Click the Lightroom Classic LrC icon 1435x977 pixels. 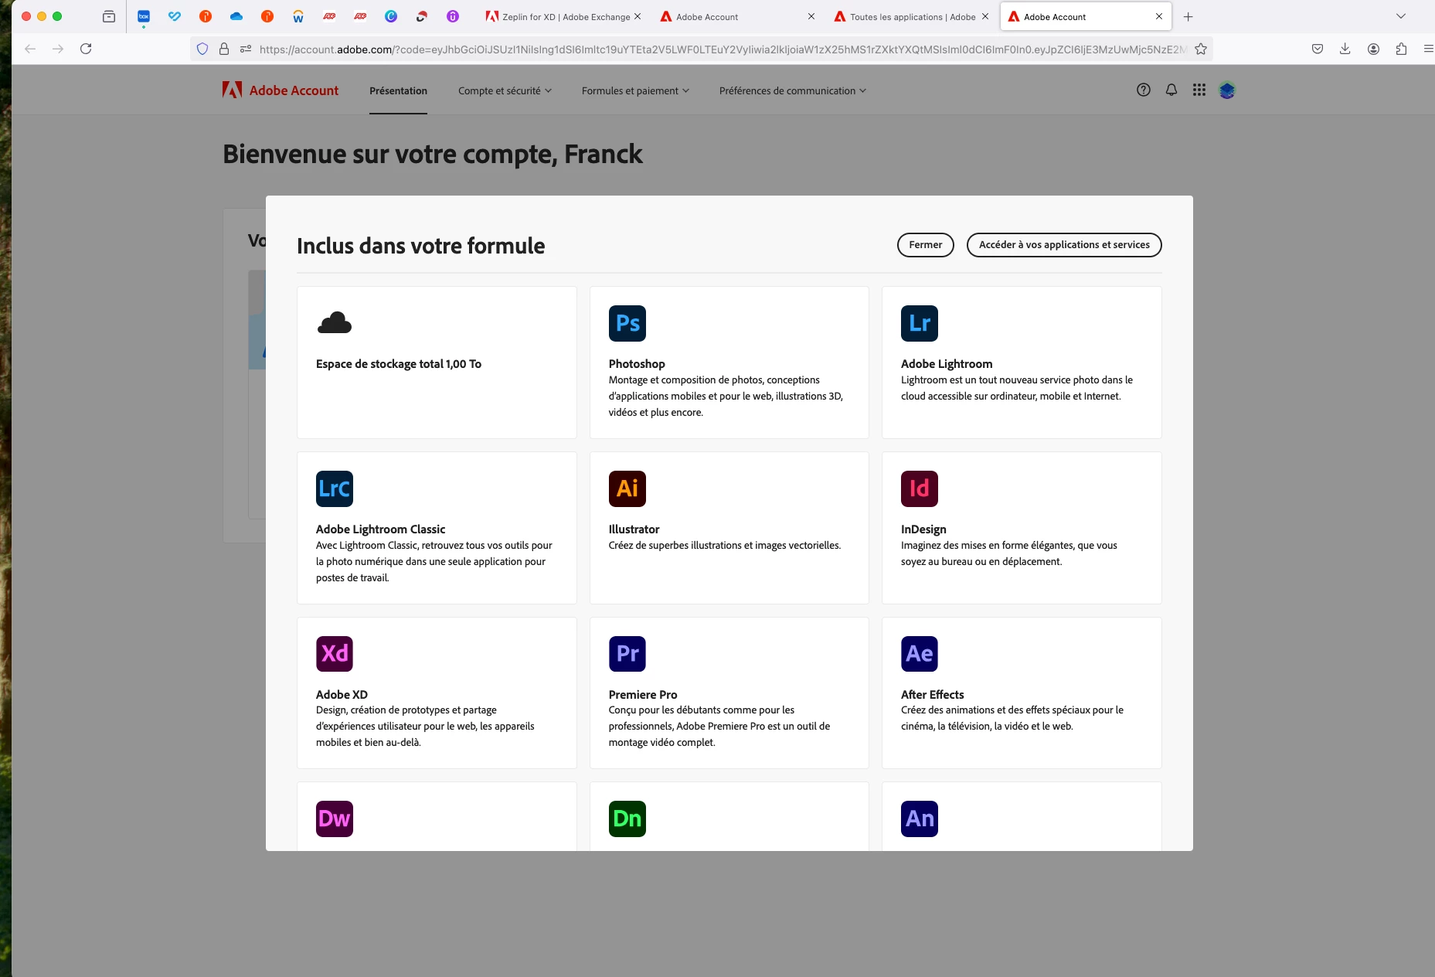coord(335,488)
